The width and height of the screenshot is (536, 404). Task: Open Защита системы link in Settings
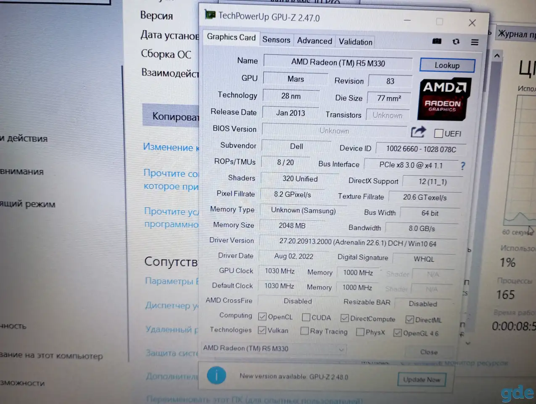click(172, 353)
